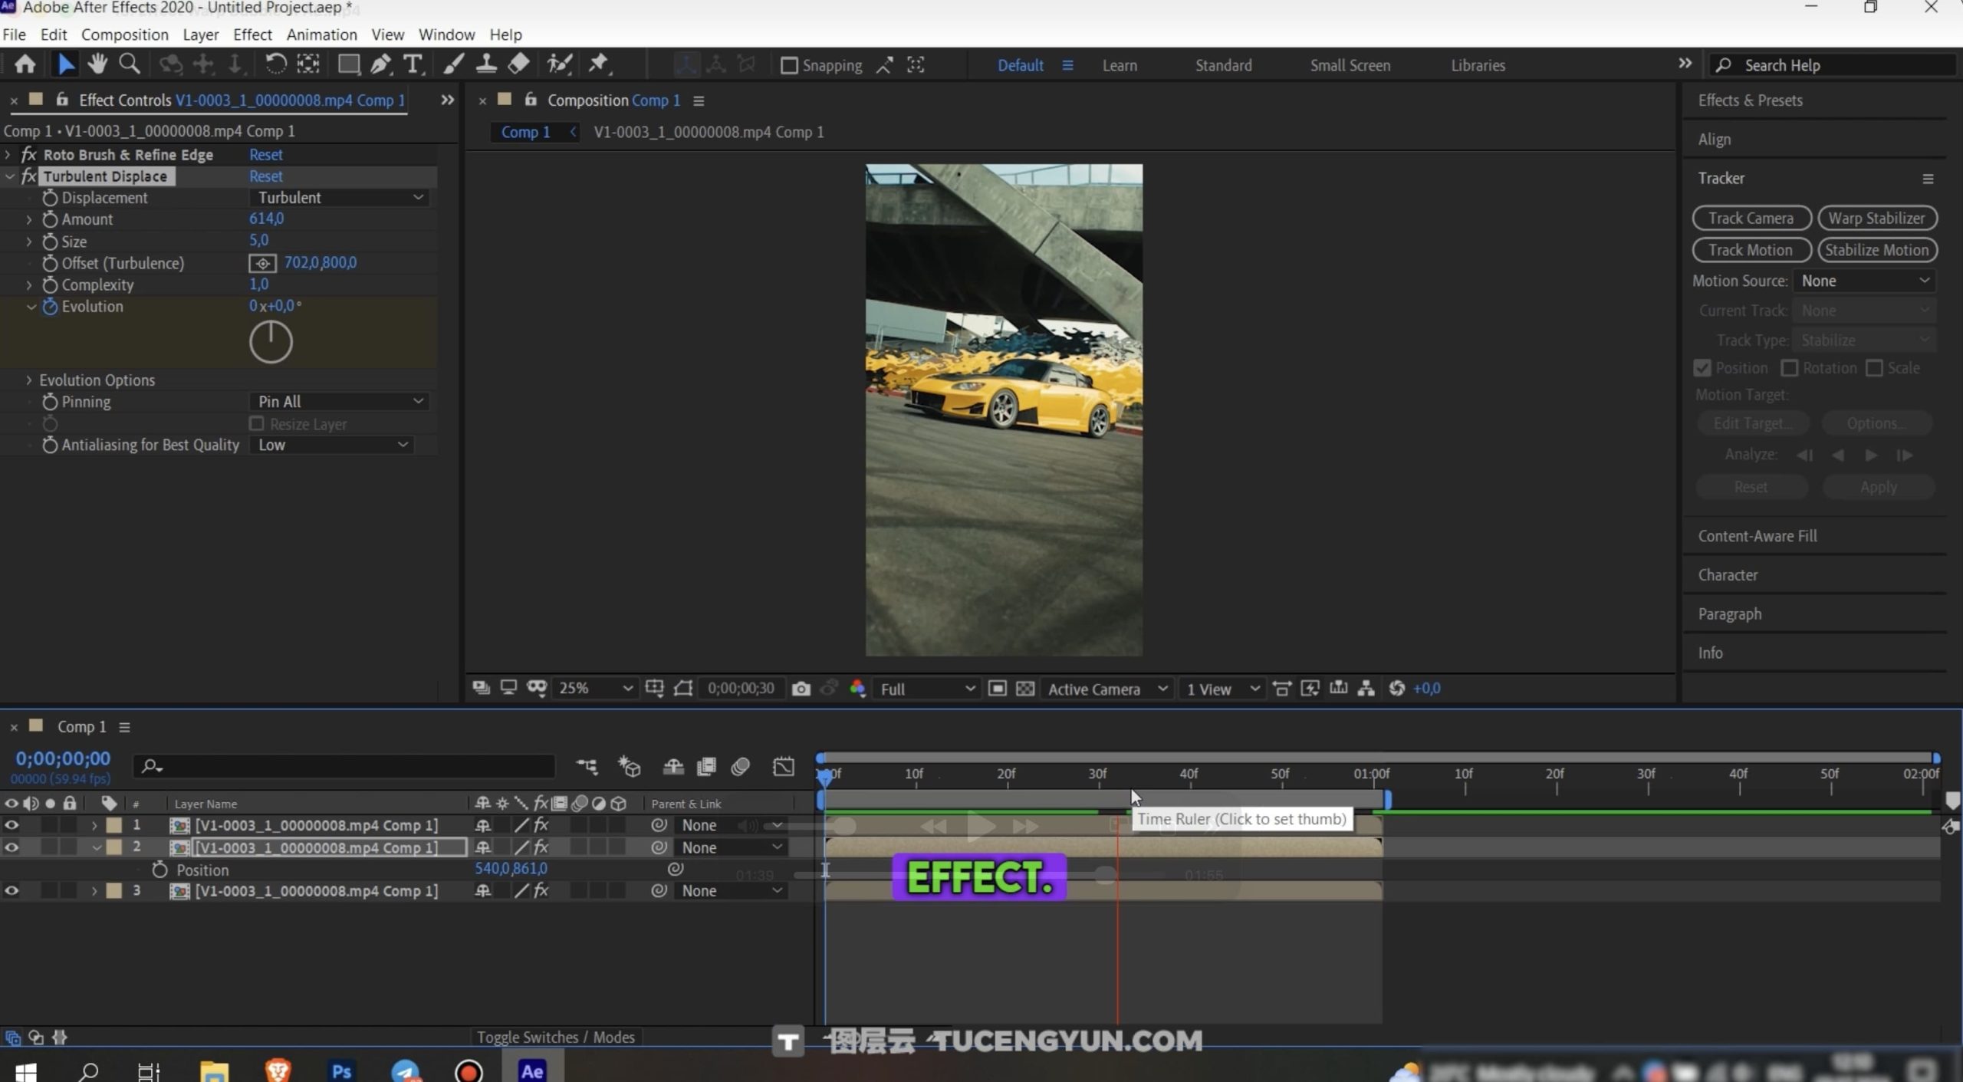Open the Pinning Pin All dropdown
Viewport: 1963px width, 1082px height.
click(x=339, y=402)
